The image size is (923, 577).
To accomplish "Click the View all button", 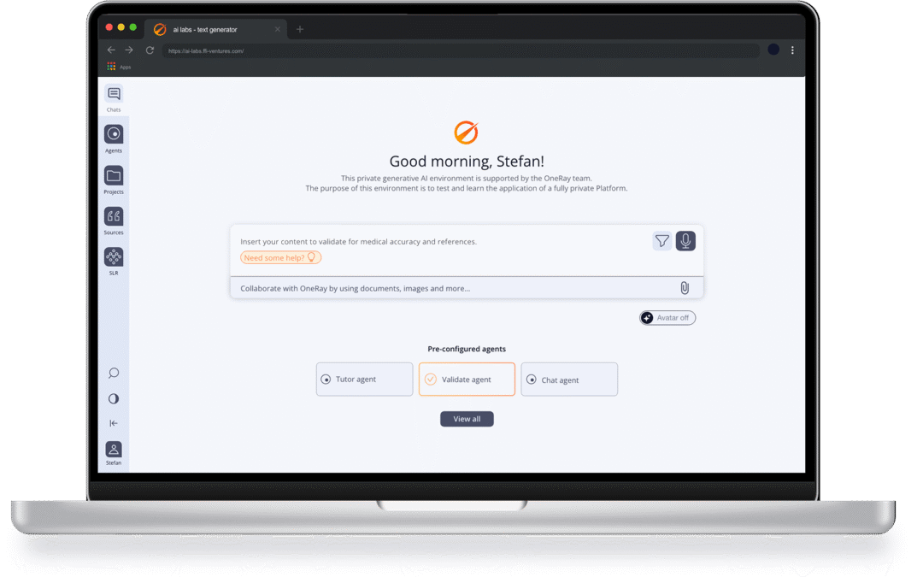I will click(x=467, y=419).
